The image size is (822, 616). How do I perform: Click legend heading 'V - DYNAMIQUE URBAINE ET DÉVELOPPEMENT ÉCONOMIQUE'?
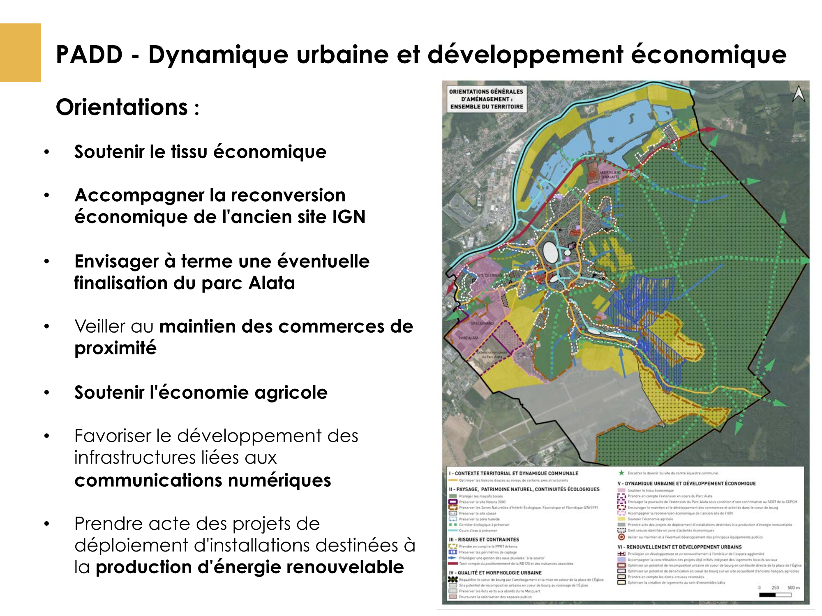click(x=687, y=483)
